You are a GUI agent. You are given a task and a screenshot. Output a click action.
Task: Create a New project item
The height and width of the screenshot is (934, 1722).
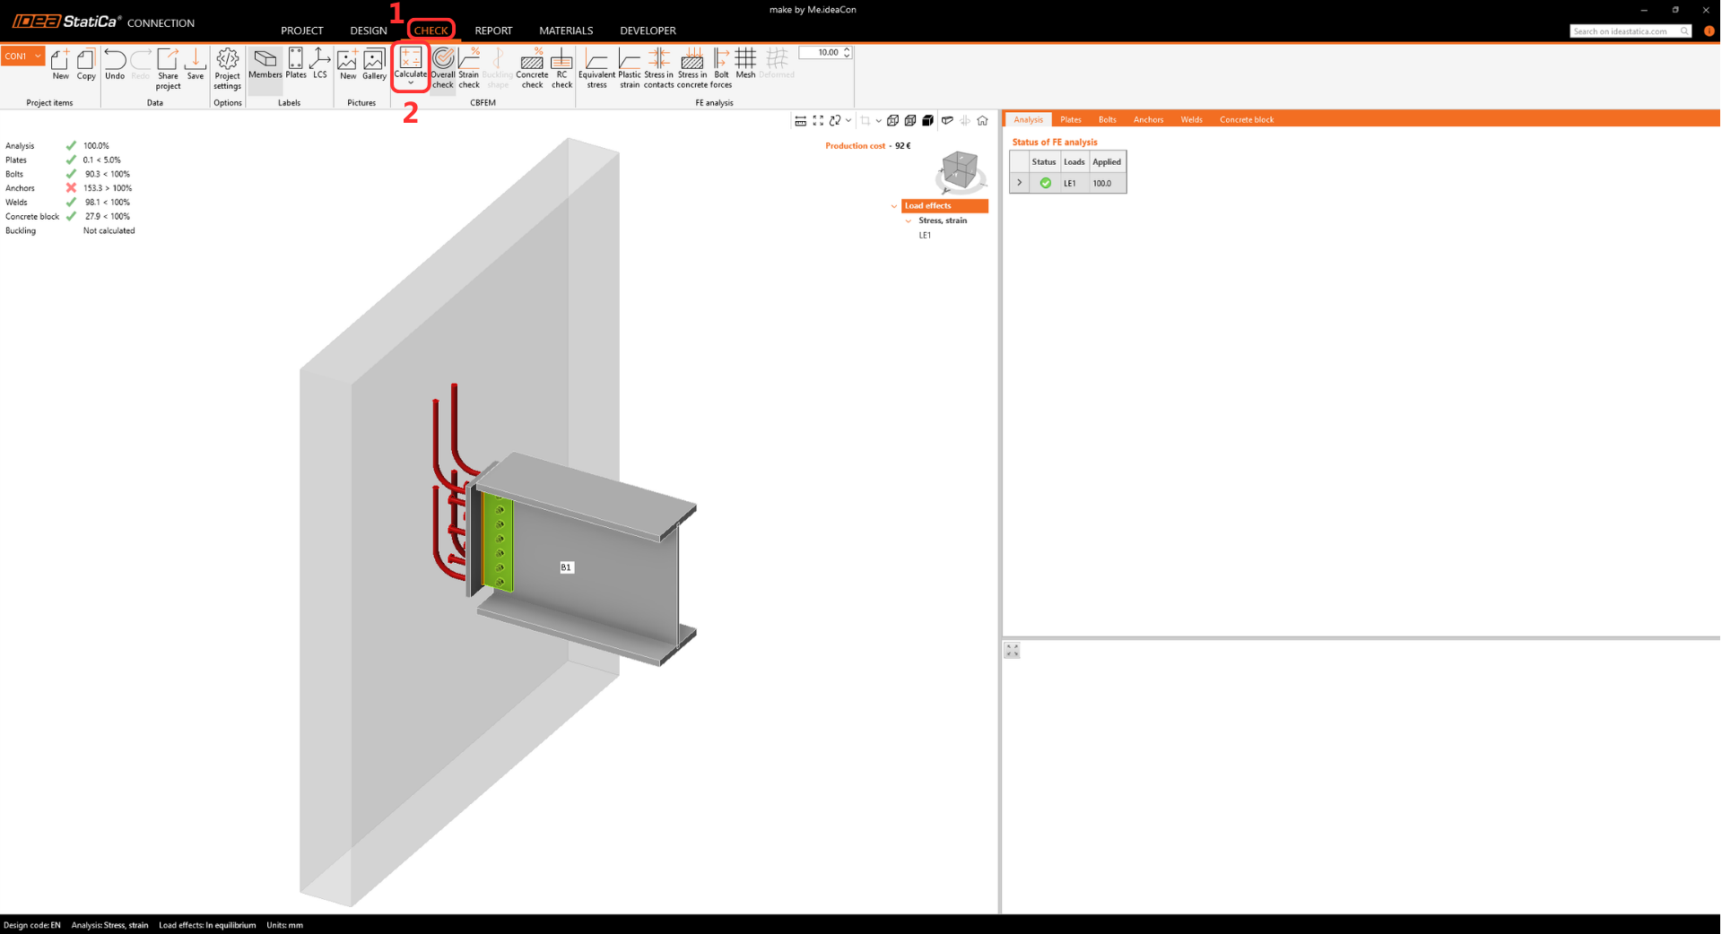click(x=60, y=65)
